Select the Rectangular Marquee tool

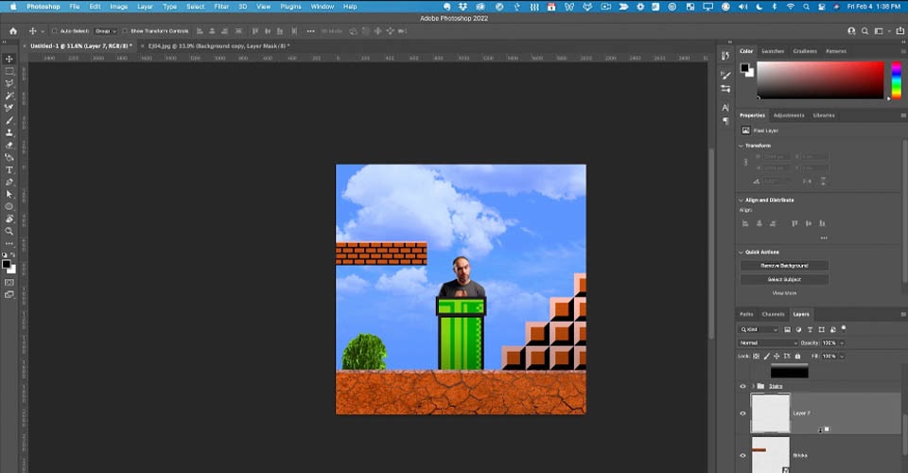click(9, 71)
